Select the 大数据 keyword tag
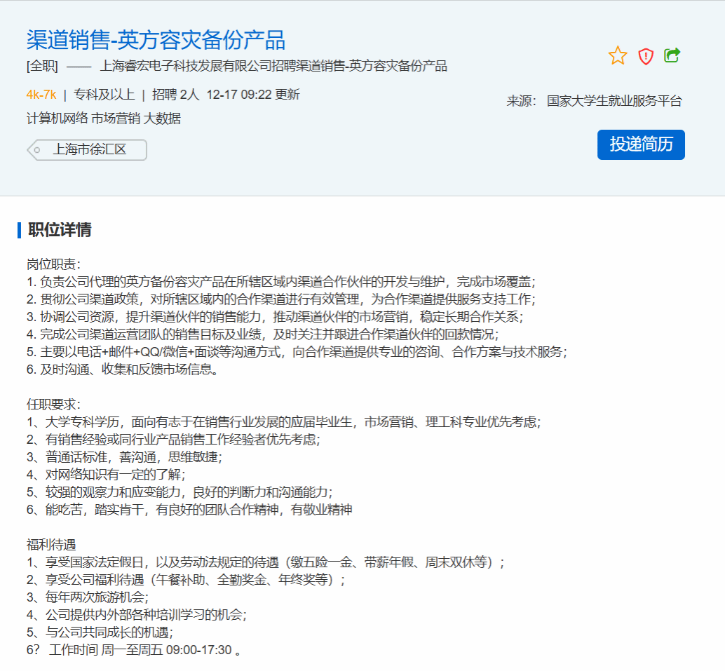The height and width of the screenshot is (671, 725). click(x=162, y=118)
